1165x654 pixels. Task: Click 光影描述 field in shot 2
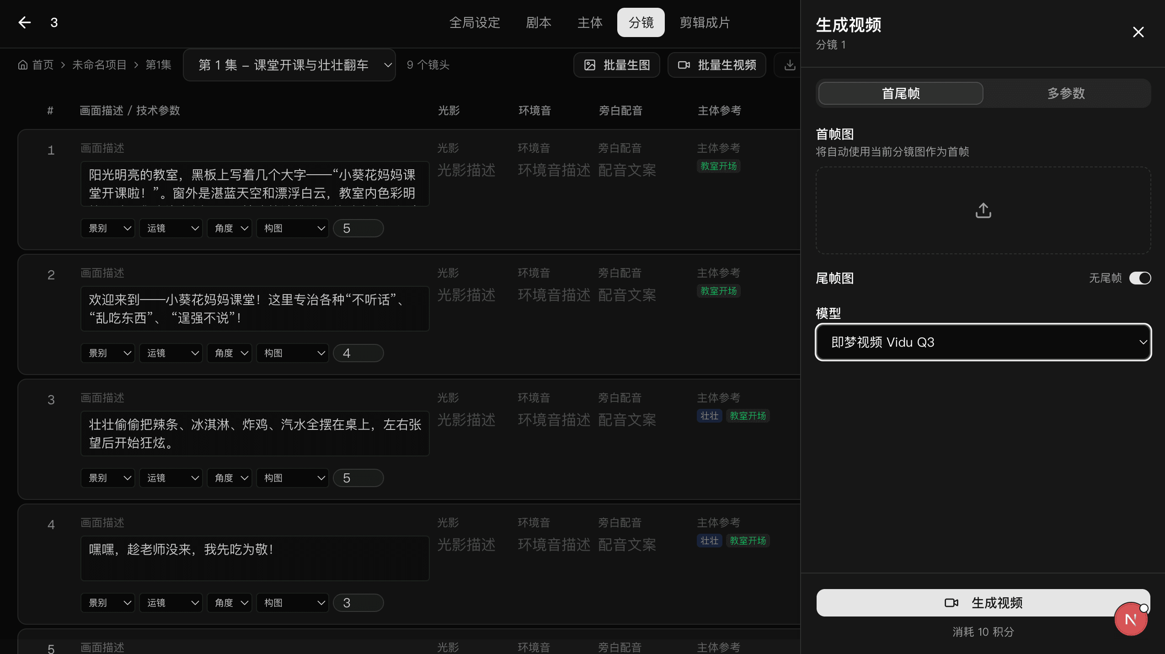(466, 295)
